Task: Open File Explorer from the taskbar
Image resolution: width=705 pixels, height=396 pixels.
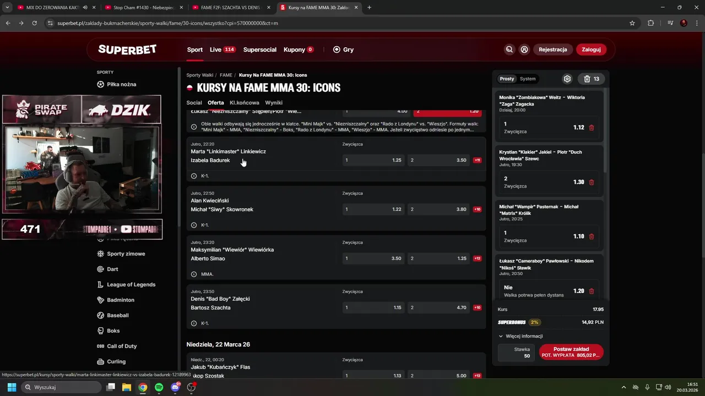Action: click(x=126, y=387)
